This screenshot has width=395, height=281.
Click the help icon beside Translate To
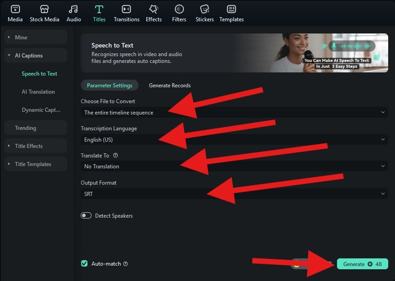tap(116, 155)
